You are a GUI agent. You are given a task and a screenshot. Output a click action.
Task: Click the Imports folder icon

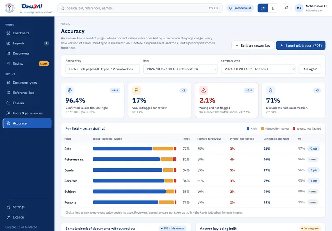(x=8, y=43)
